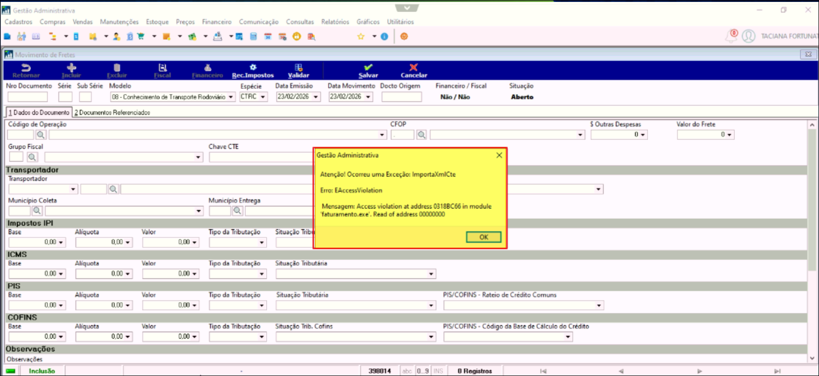Viewport: 819px width, 376px height.
Task: Click the Rec.Impostos gear icon
Action: (x=253, y=68)
